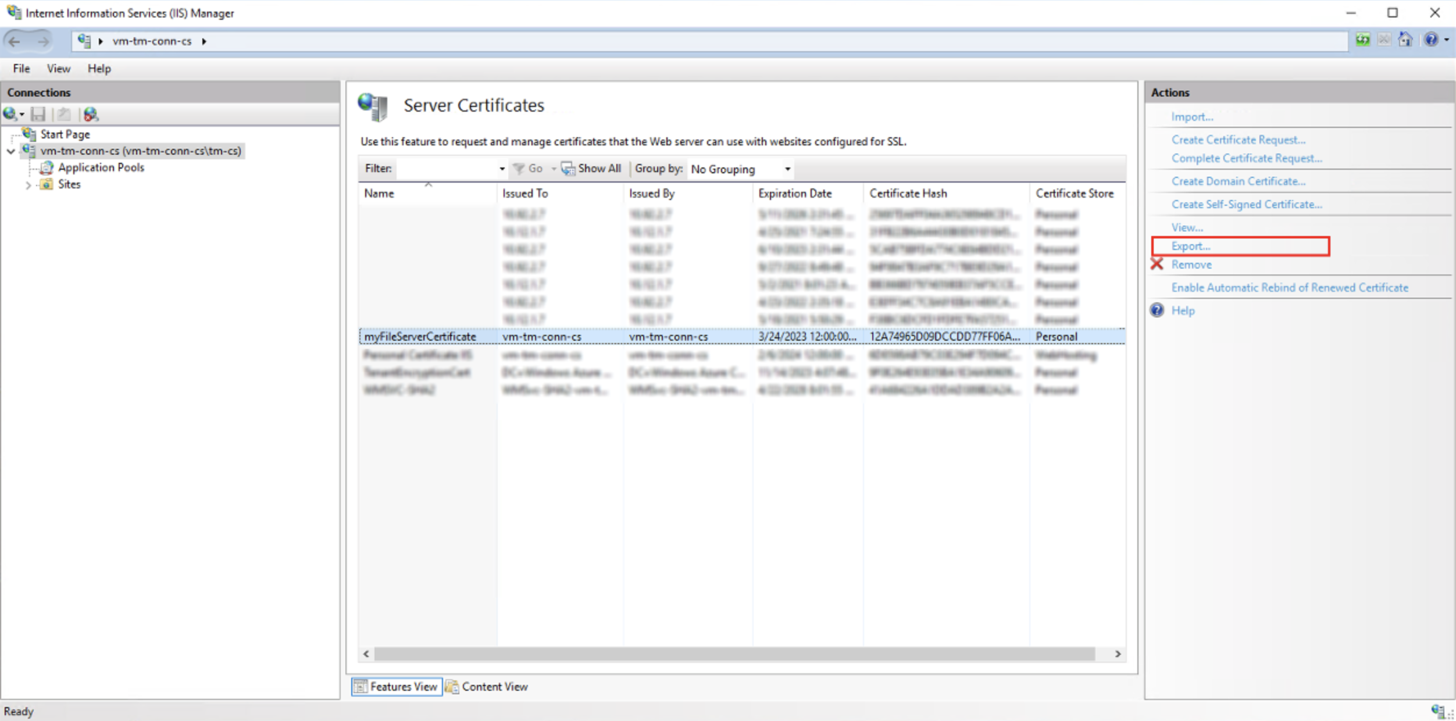Click the green Refresh icon near the top right

coord(1363,40)
